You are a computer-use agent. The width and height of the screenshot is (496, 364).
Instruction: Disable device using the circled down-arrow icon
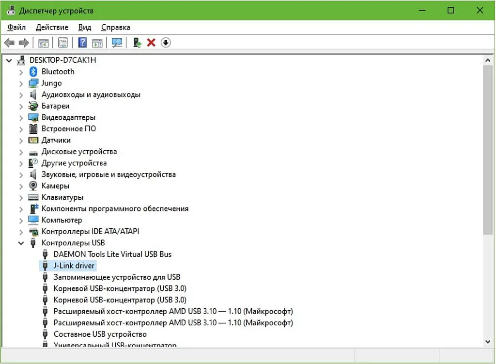165,43
